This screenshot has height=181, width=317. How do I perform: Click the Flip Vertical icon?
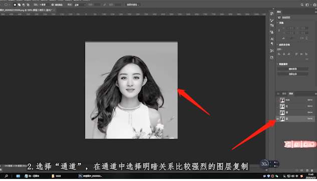tap(307, 38)
